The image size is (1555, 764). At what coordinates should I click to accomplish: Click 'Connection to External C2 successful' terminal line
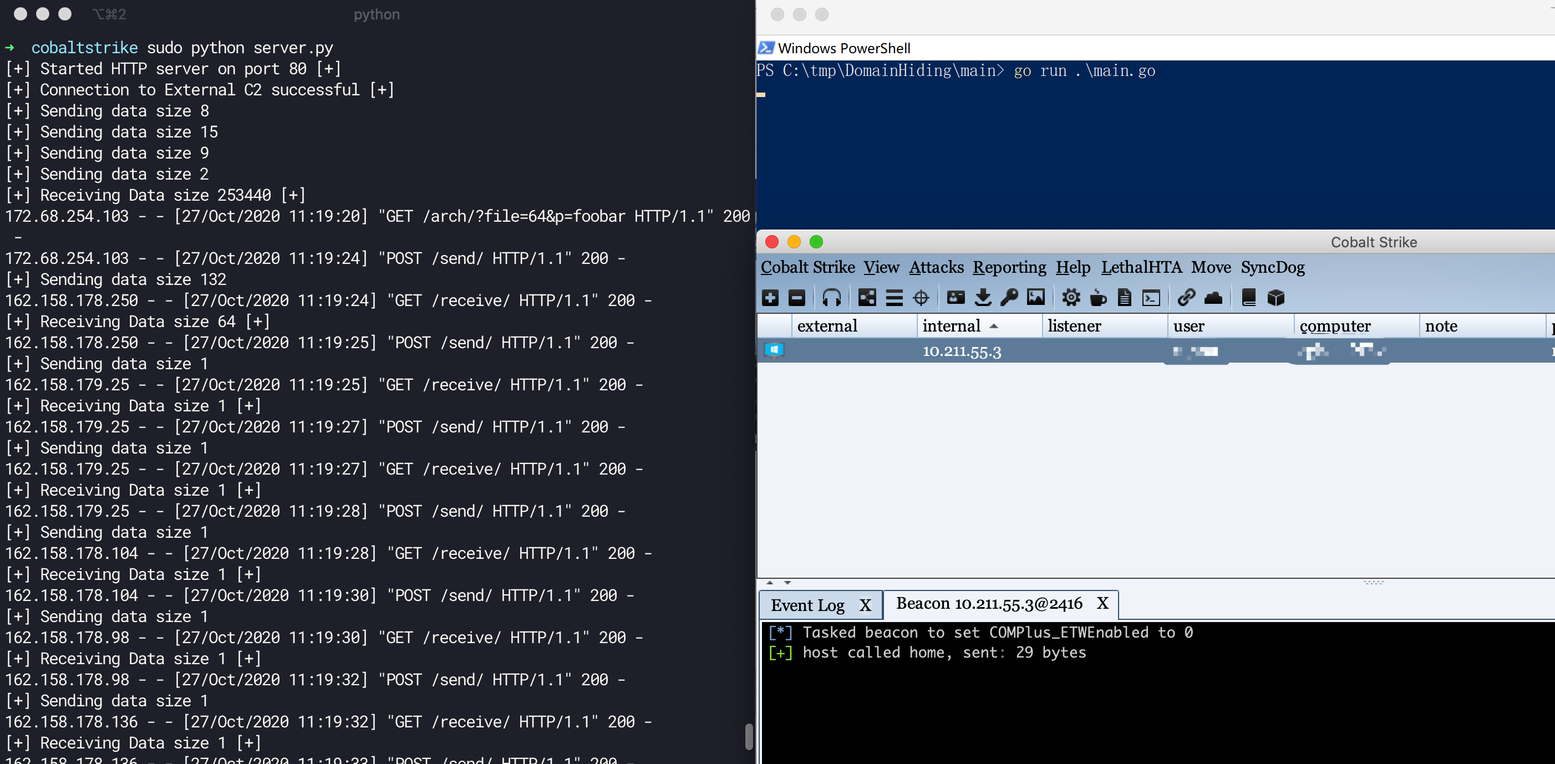(199, 90)
